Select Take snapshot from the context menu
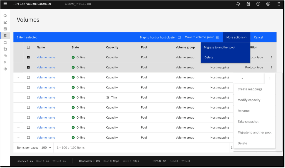 tap(248, 122)
